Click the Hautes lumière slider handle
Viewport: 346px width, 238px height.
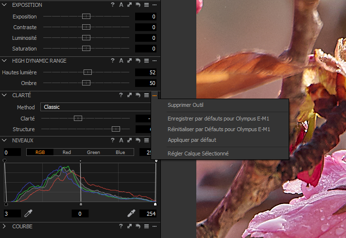coord(87,72)
